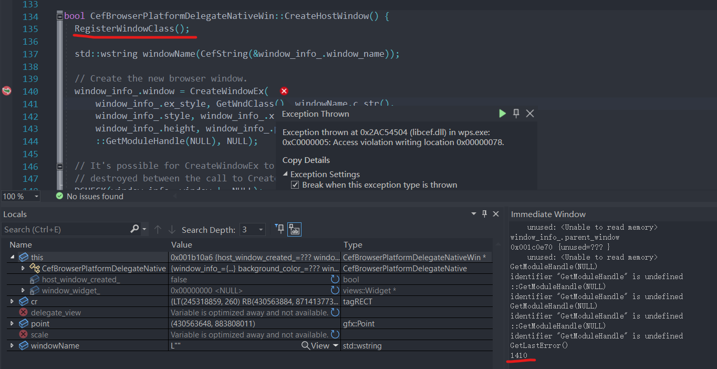Pin the Locals window in place
717x369 pixels.
click(x=484, y=213)
